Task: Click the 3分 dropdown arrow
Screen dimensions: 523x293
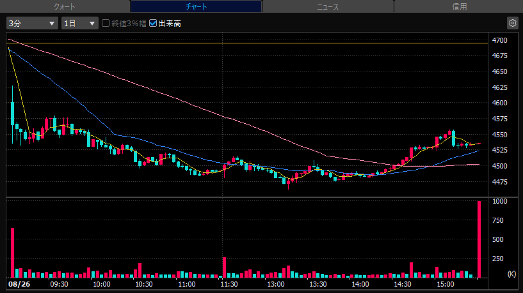Action: pyautogui.click(x=52, y=23)
